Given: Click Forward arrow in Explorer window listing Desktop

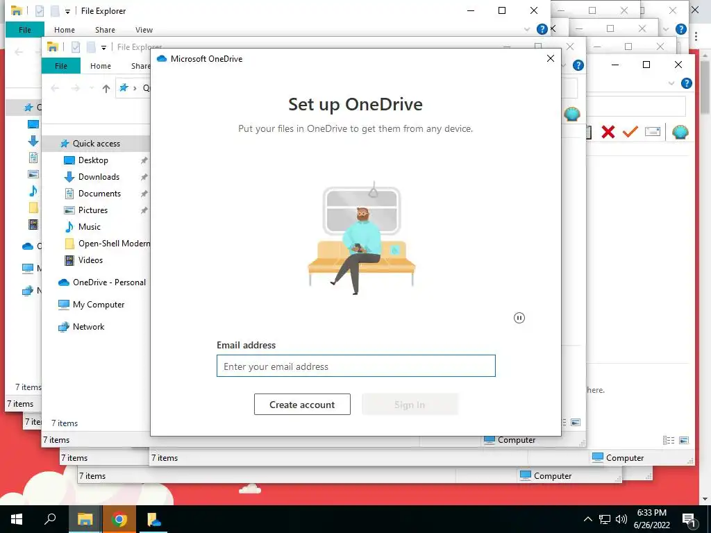Looking at the screenshot, I should click(75, 88).
